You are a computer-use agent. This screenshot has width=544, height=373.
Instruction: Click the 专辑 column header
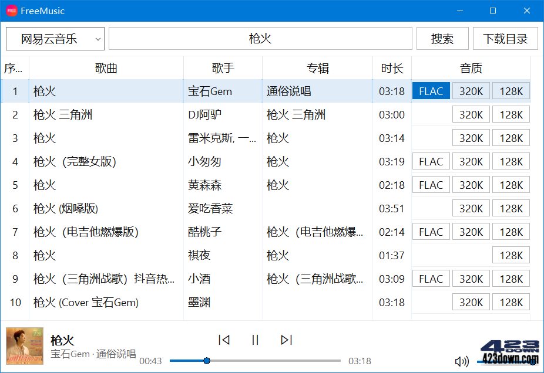(x=317, y=68)
